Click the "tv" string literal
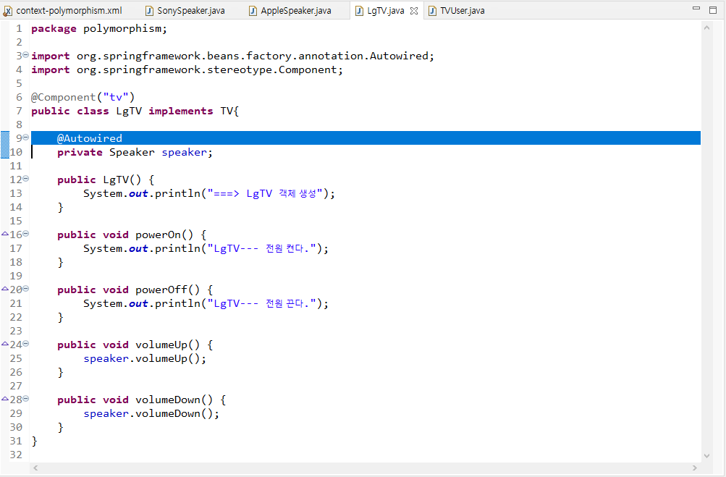The height and width of the screenshot is (477, 726). point(116,97)
